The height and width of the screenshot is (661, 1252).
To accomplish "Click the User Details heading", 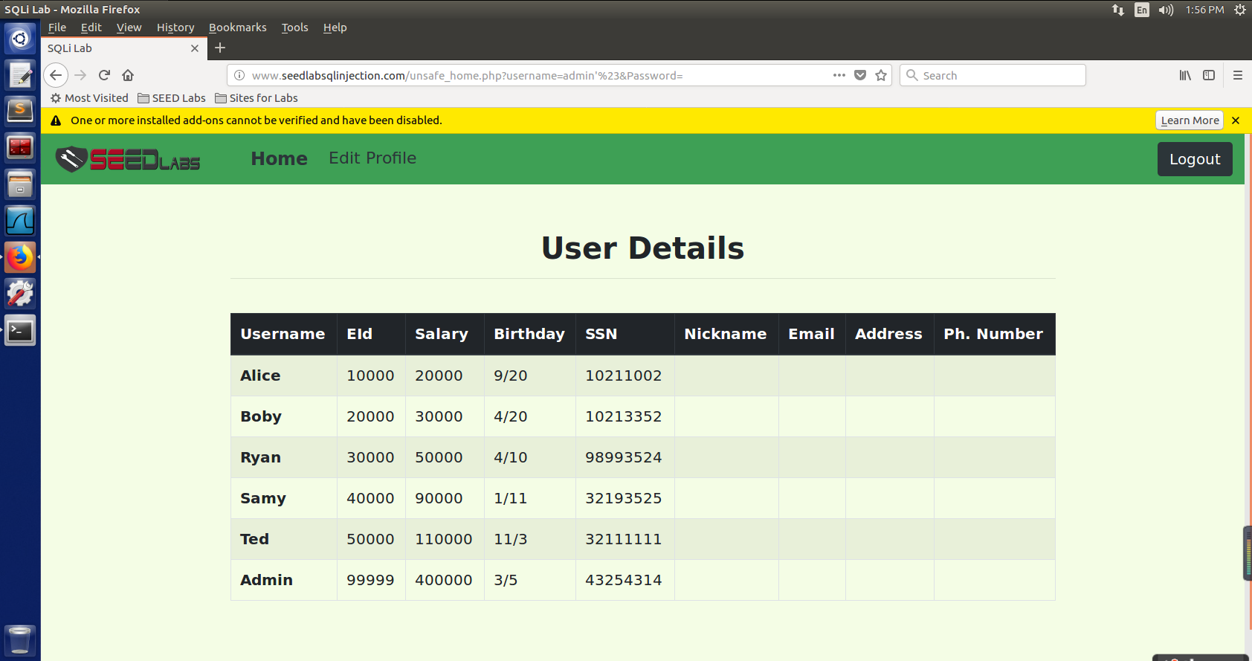I will coord(642,248).
